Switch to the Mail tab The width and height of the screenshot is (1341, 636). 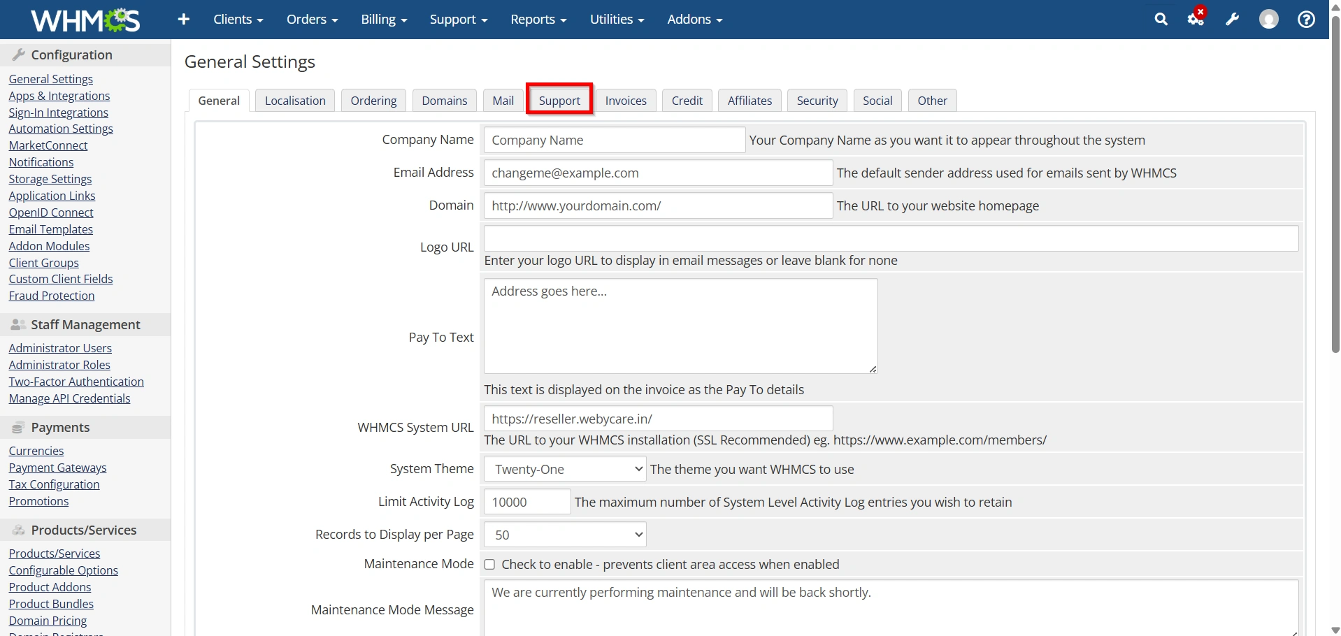(503, 101)
